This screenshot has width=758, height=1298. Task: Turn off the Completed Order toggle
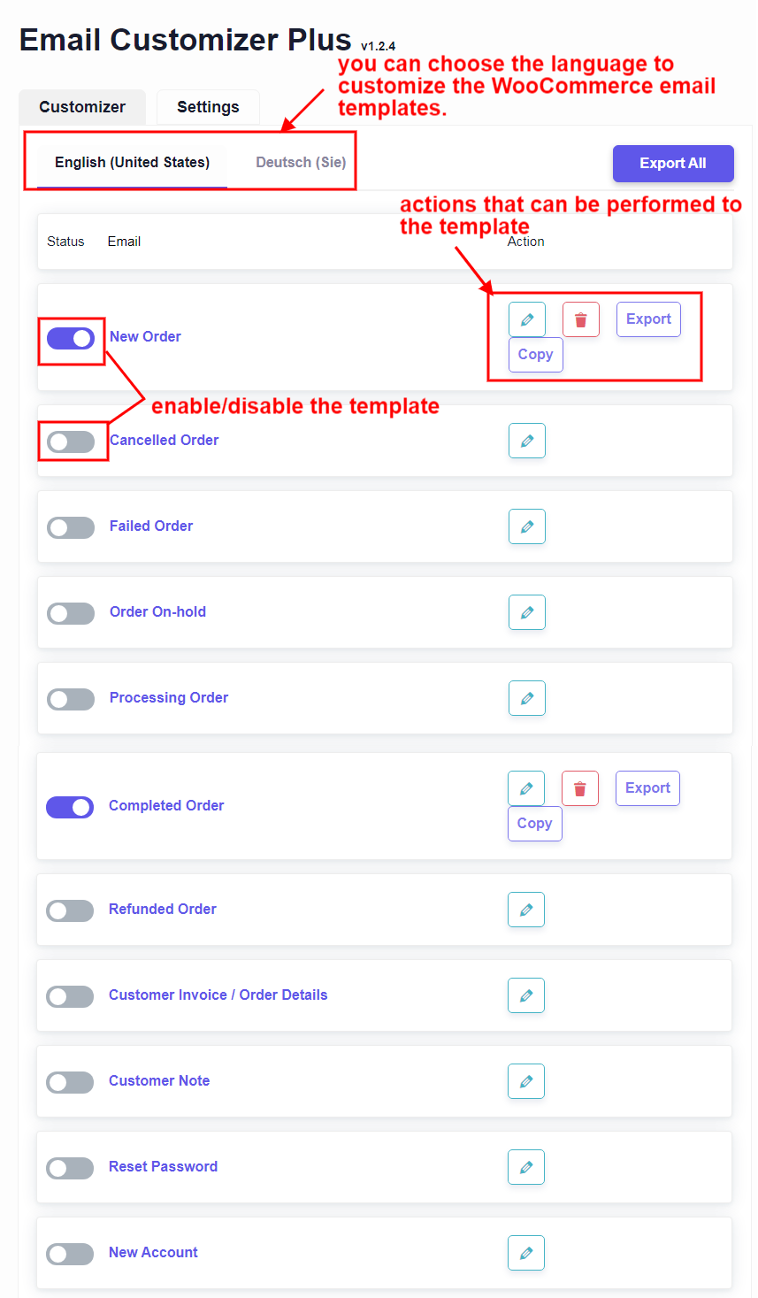pyautogui.click(x=70, y=807)
